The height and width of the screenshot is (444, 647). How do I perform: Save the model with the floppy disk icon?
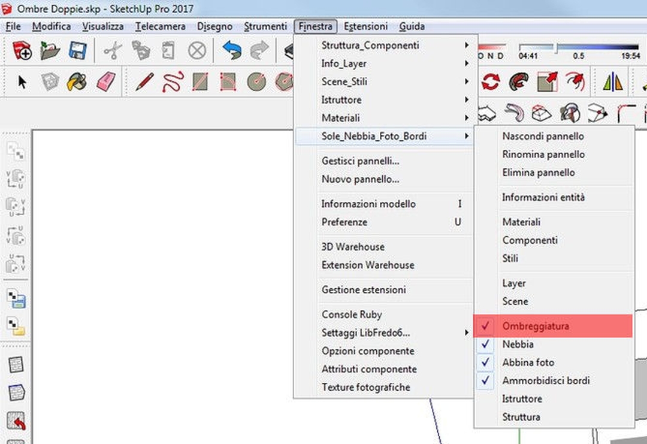pos(78,51)
